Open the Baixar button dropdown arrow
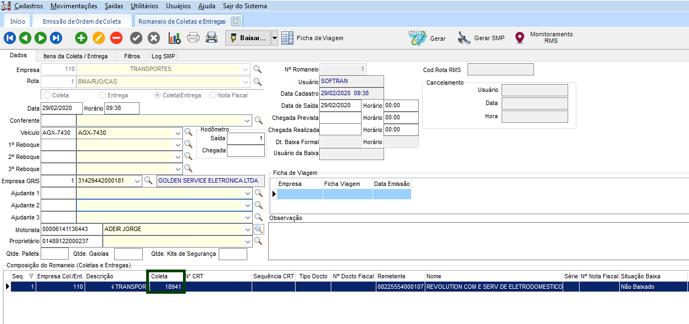689x324 pixels. [275, 38]
